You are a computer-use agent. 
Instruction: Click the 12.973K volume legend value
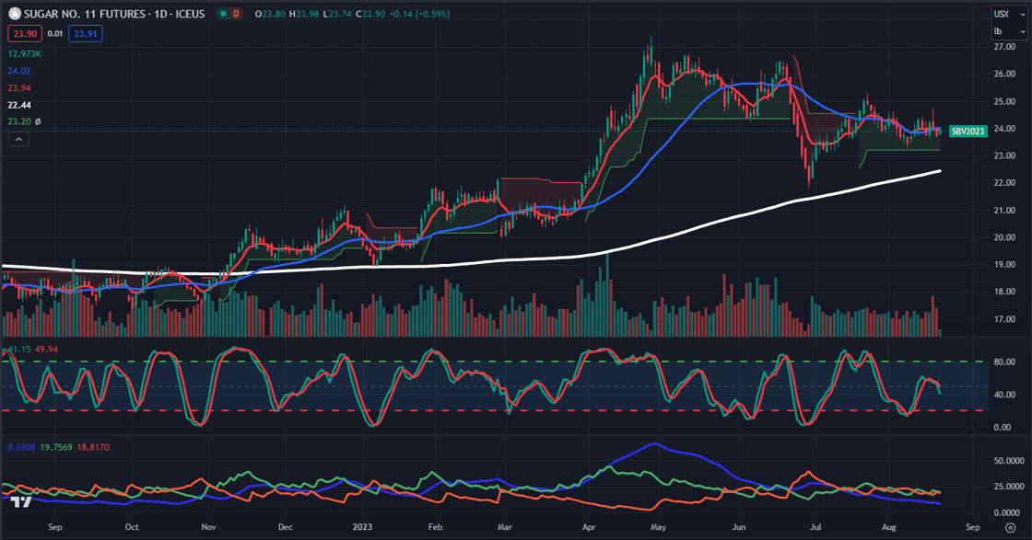24,54
